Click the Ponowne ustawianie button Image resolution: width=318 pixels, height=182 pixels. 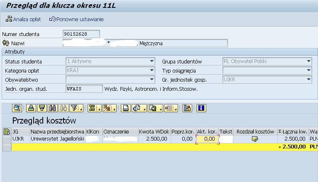click(76, 19)
